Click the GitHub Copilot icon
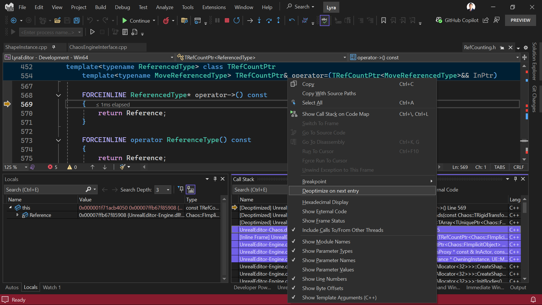The image size is (542, 305). (x=439, y=20)
